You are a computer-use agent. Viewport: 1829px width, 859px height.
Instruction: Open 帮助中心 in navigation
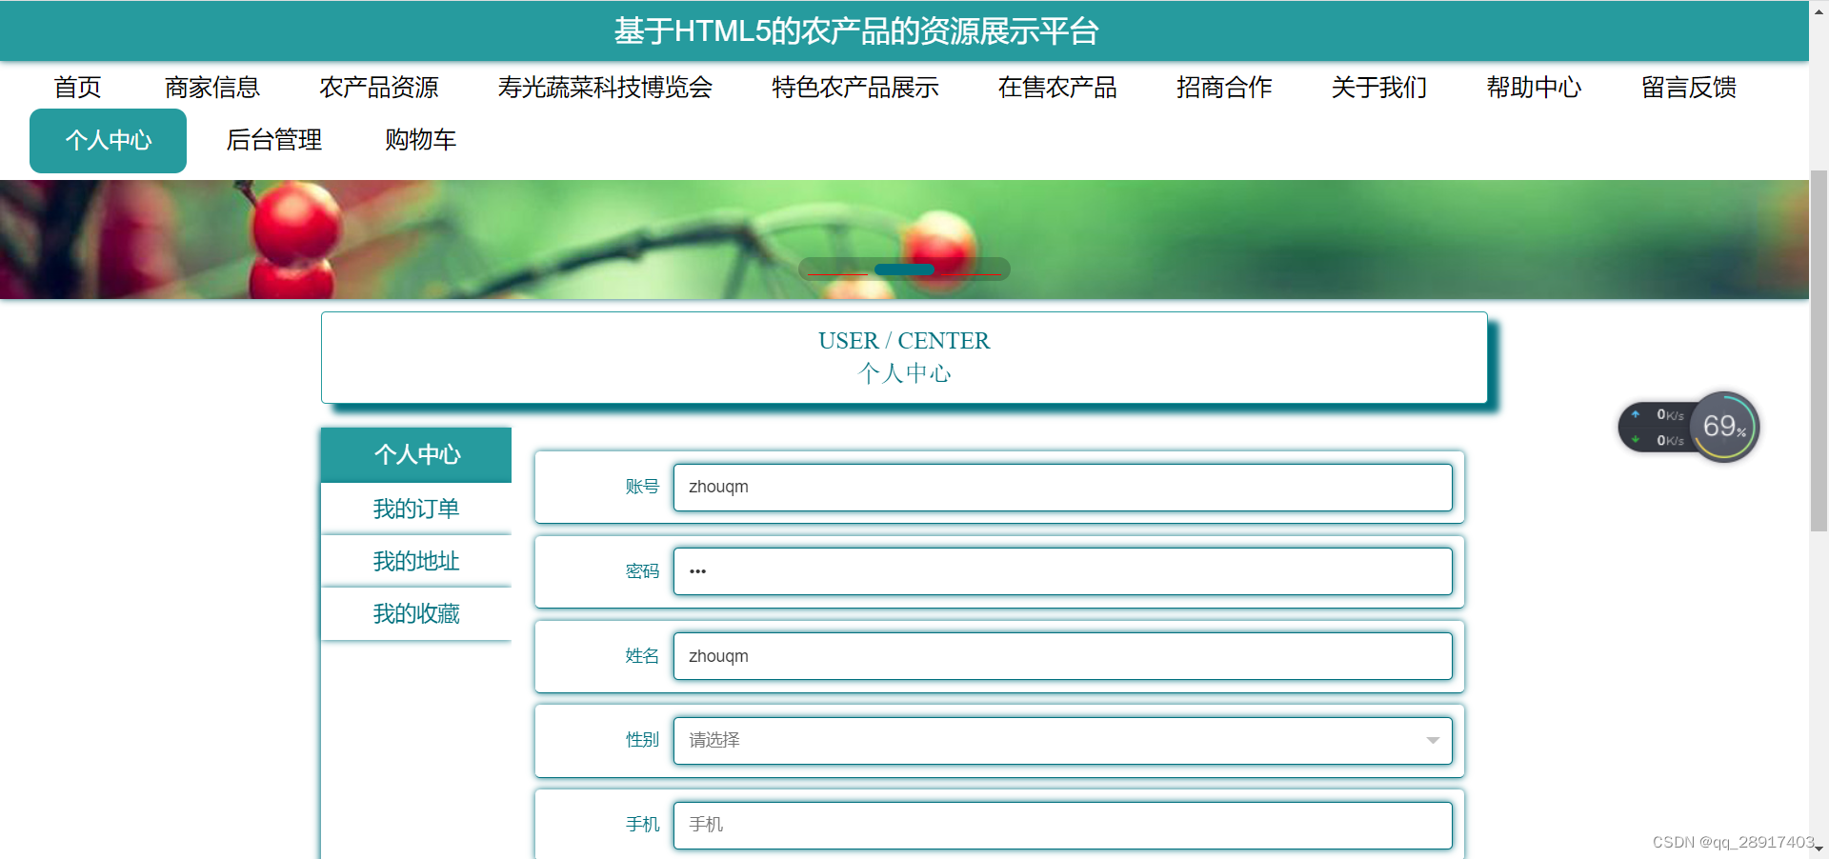(x=1534, y=88)
